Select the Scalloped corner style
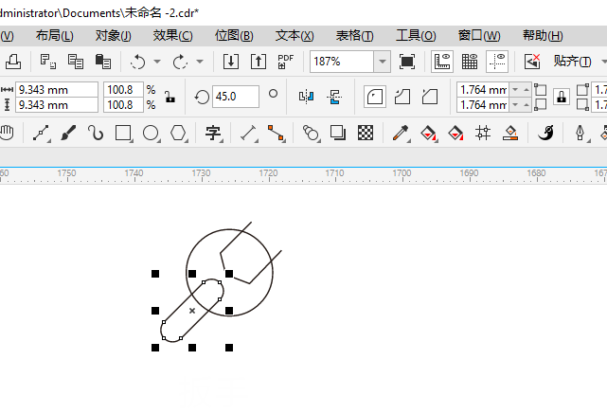607x414 pixels. [x=402, y=97]
